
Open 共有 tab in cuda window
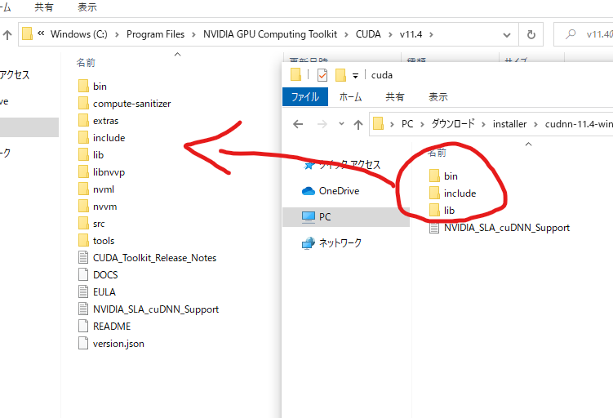tap(394, 97)
